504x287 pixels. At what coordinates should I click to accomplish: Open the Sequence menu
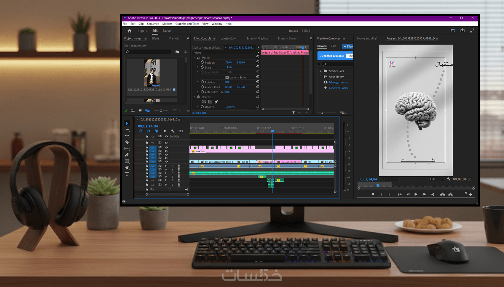click(x=153, y=24)
